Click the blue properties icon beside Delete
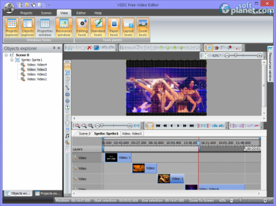 coord(96,48)
